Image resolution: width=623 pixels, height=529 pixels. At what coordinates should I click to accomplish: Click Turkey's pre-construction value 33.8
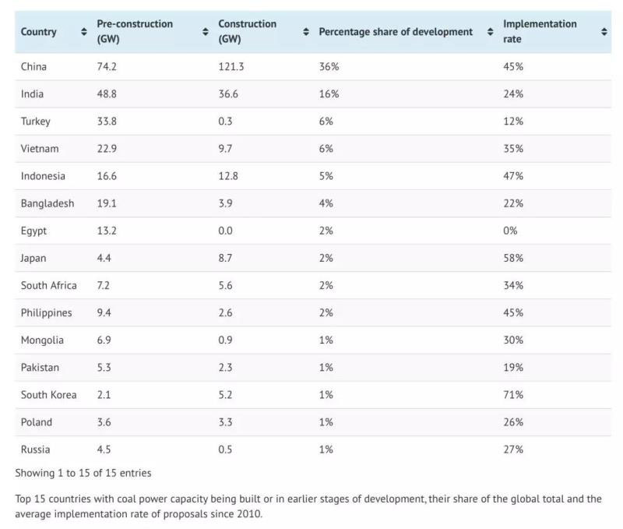click(x=107, y=122)
